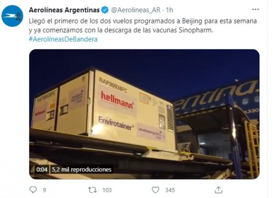Click the blue verified badge
This screenshot has height=198, width=280.
105,10
